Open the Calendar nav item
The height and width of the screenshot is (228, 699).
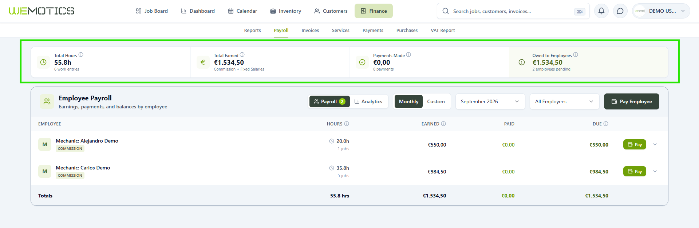pos(243,11)
